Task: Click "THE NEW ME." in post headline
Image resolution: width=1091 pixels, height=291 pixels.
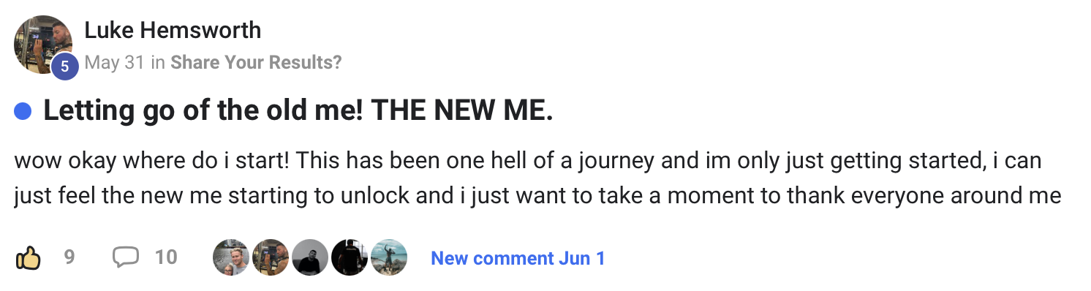Action: [462, 111]
